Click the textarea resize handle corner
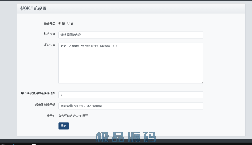This screenshot has height=145, width=252. click(x=202, y=82)
